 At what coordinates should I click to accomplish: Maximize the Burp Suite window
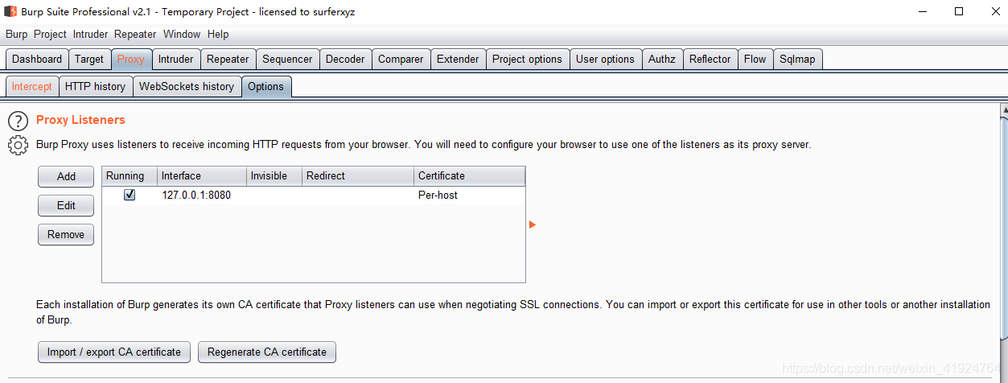pos(959,11)
